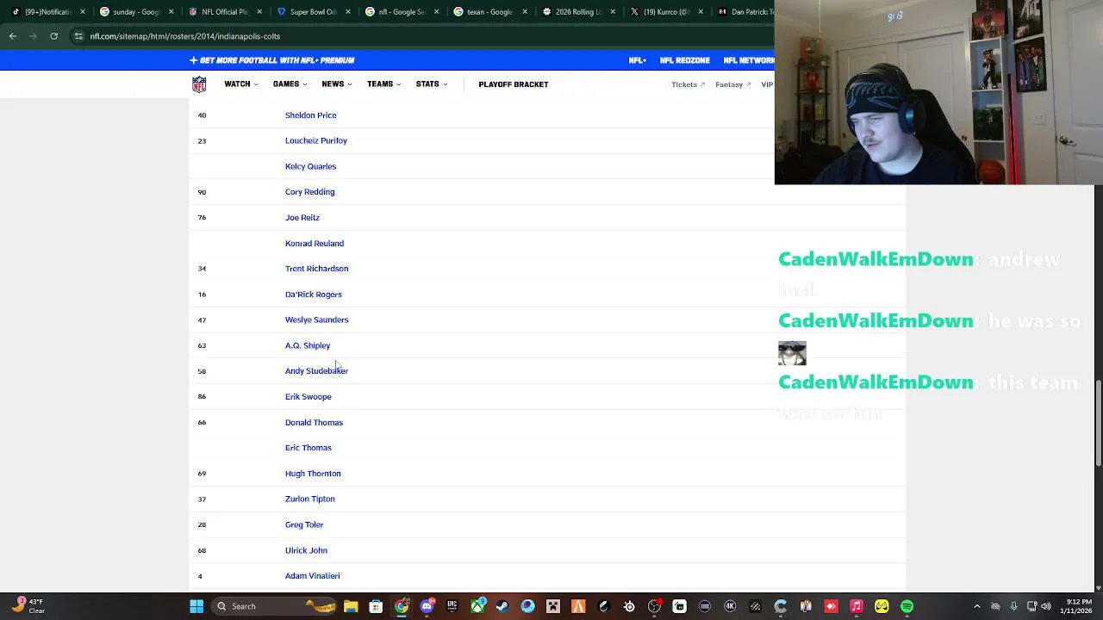This screenshot has height=620, width=1103.
Task: Open the Xbox app from the taskbar
Action: tap(478, 606)
